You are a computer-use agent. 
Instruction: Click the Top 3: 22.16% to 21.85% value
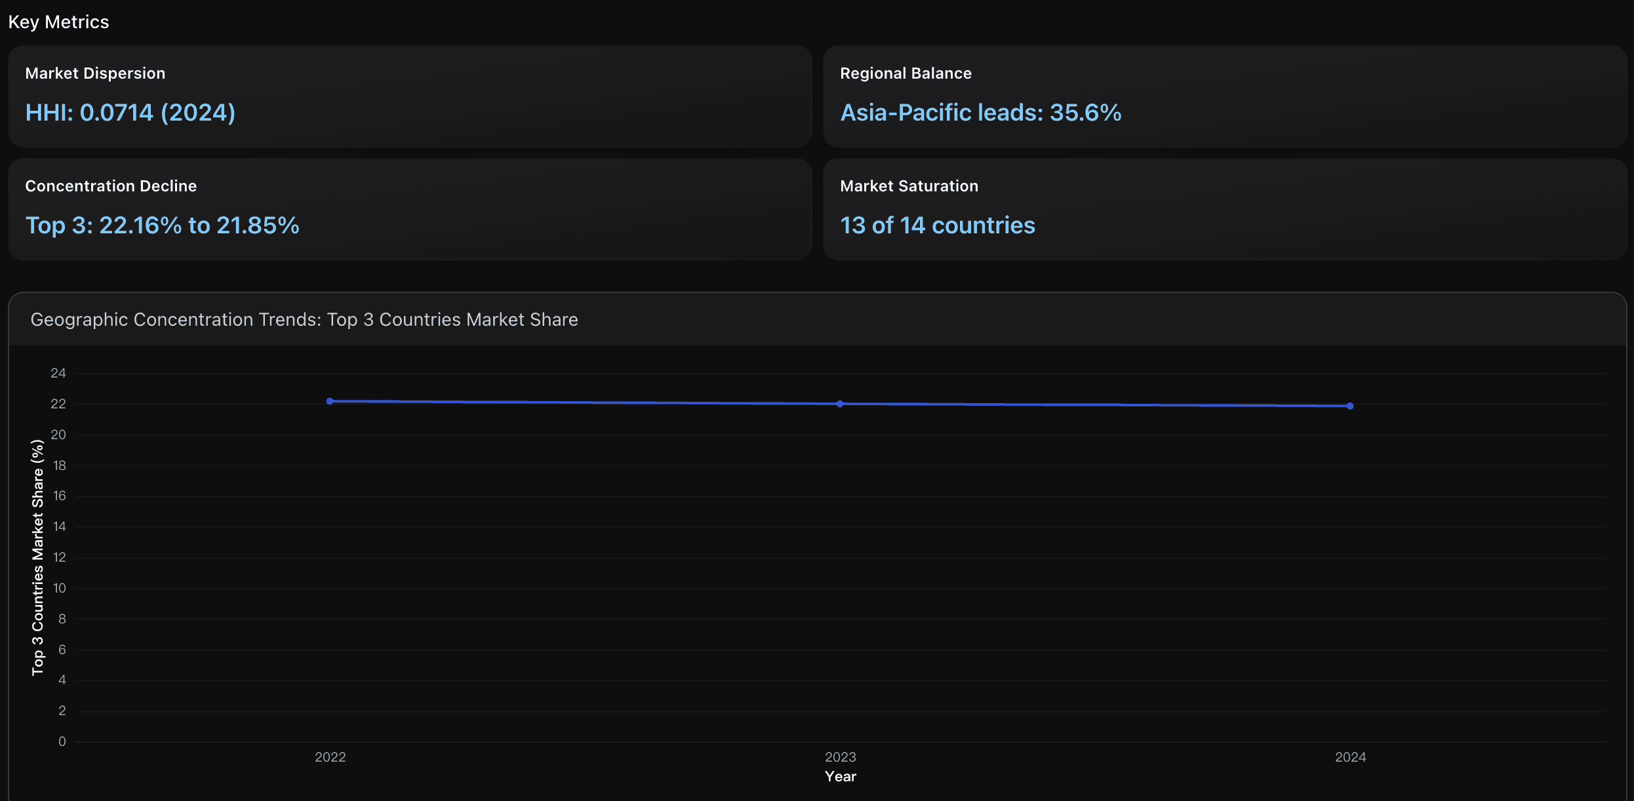[x=162, y=225]
